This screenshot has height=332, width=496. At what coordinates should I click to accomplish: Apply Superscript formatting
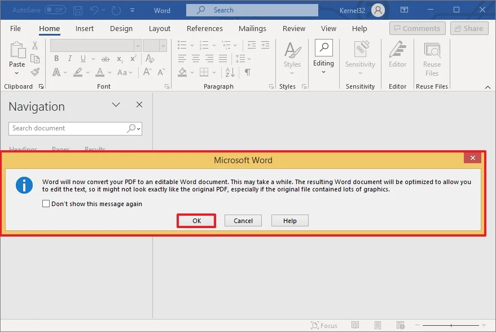(133, 59)
